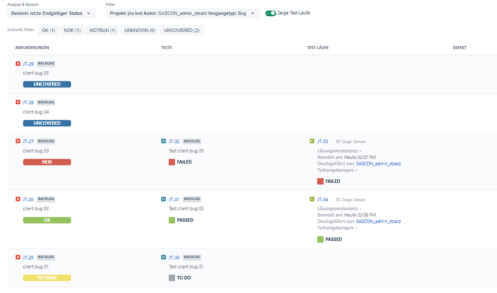Click the bug icon next to JT-26
497x293 pixels.
(18, 199)
